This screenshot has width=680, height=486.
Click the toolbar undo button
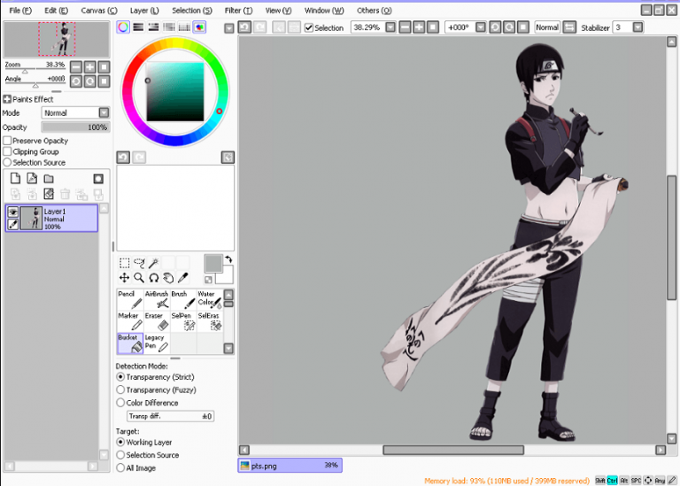point(244,27)
